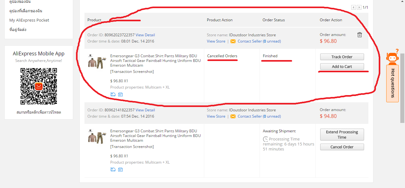405x188 pixels.
Task: Click order time 07:54 Dec. 14 2016
Action: pos(138,116)
